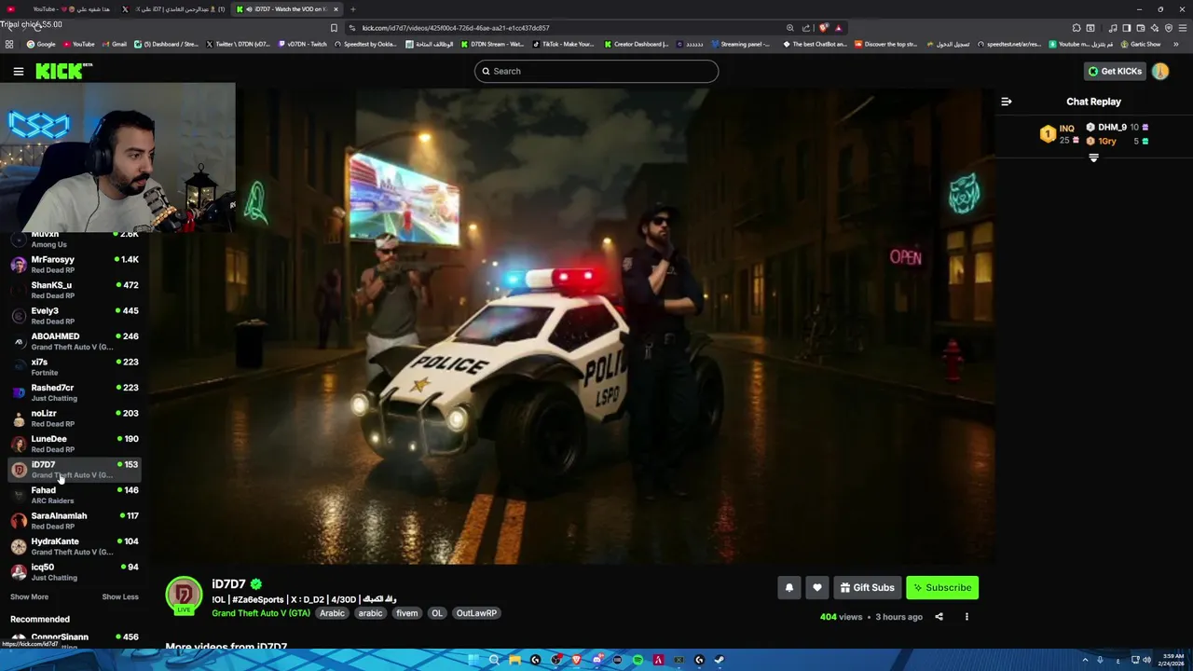Open LuneDee channel in sidebar
The width and height of the screenshot is (1193, 671).
75,444
